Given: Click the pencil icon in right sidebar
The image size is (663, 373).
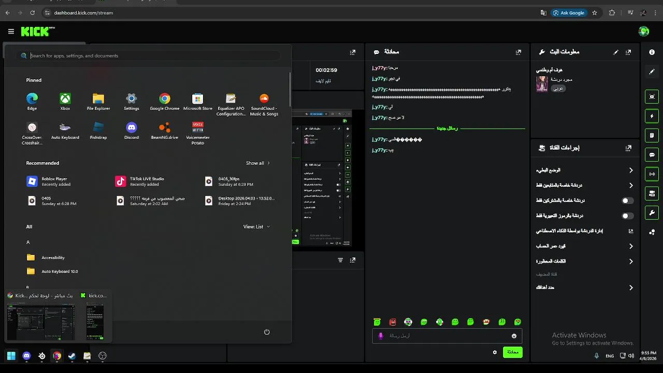Looking at the screenshot, I should [x=652, y=71].
